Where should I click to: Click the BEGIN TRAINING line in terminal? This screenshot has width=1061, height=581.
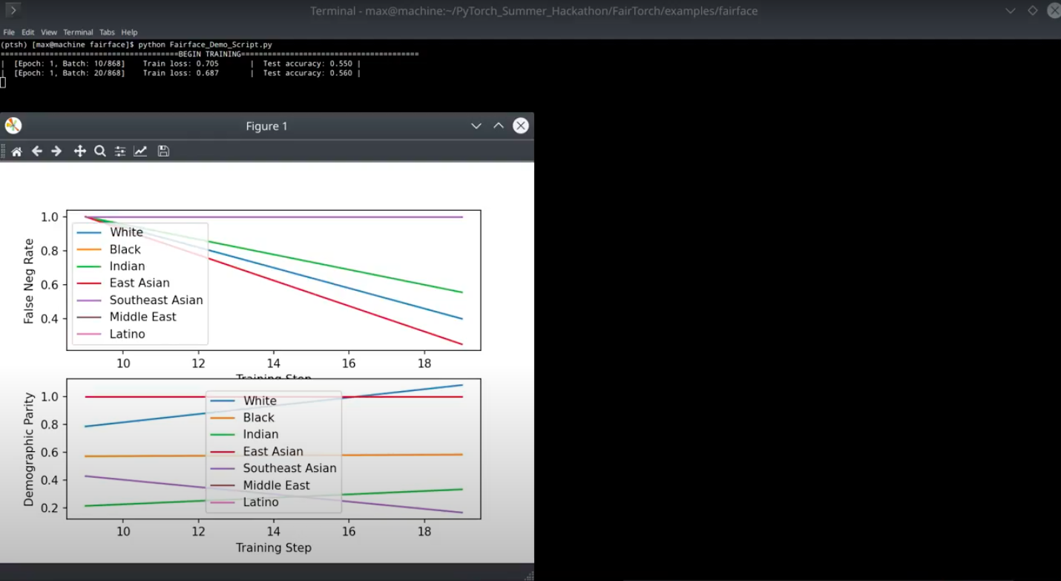[x=210, y=54]
